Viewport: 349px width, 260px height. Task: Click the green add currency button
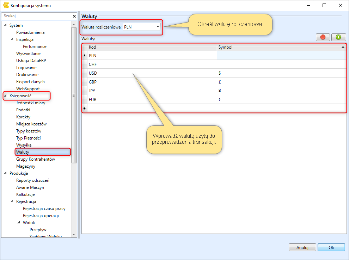(x=338, y=37)
